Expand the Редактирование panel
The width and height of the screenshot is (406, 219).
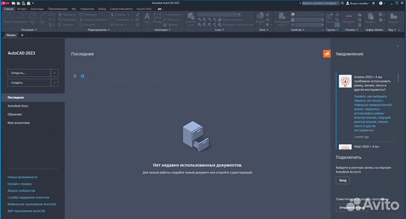pos(99,30)
